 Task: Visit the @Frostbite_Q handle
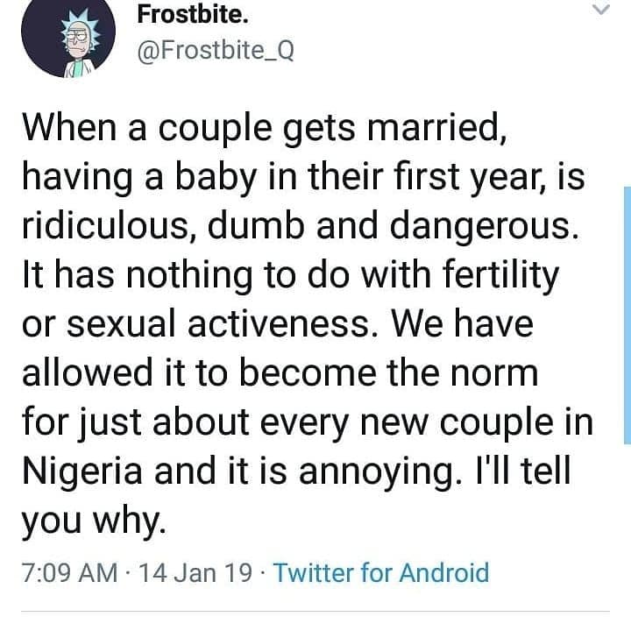(216, 51)
